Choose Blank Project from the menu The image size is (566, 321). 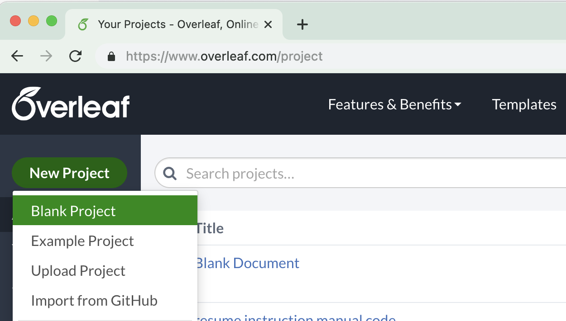(x=73, y=211)
